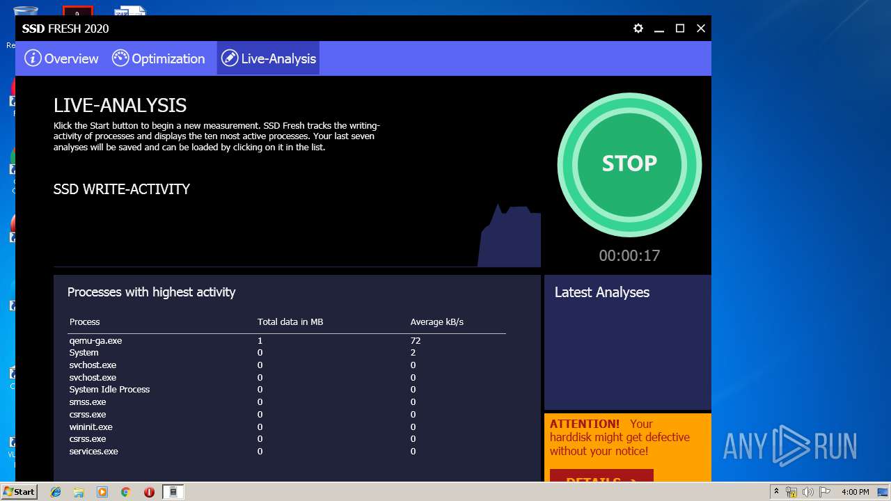Image resolution: width=891 pixels, height=501 pixels.
Task: Click the Overview info icon
Action: coord(33,58)
